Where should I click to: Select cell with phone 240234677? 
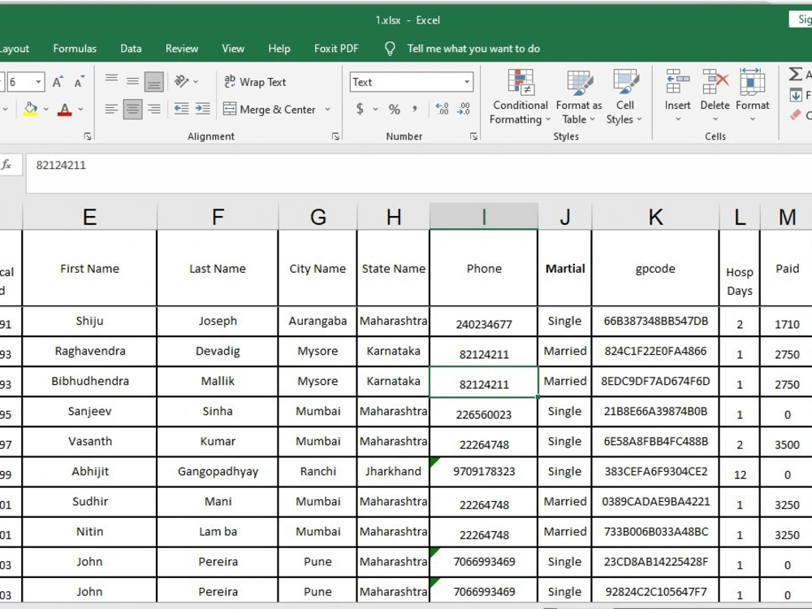pos(484,321)
